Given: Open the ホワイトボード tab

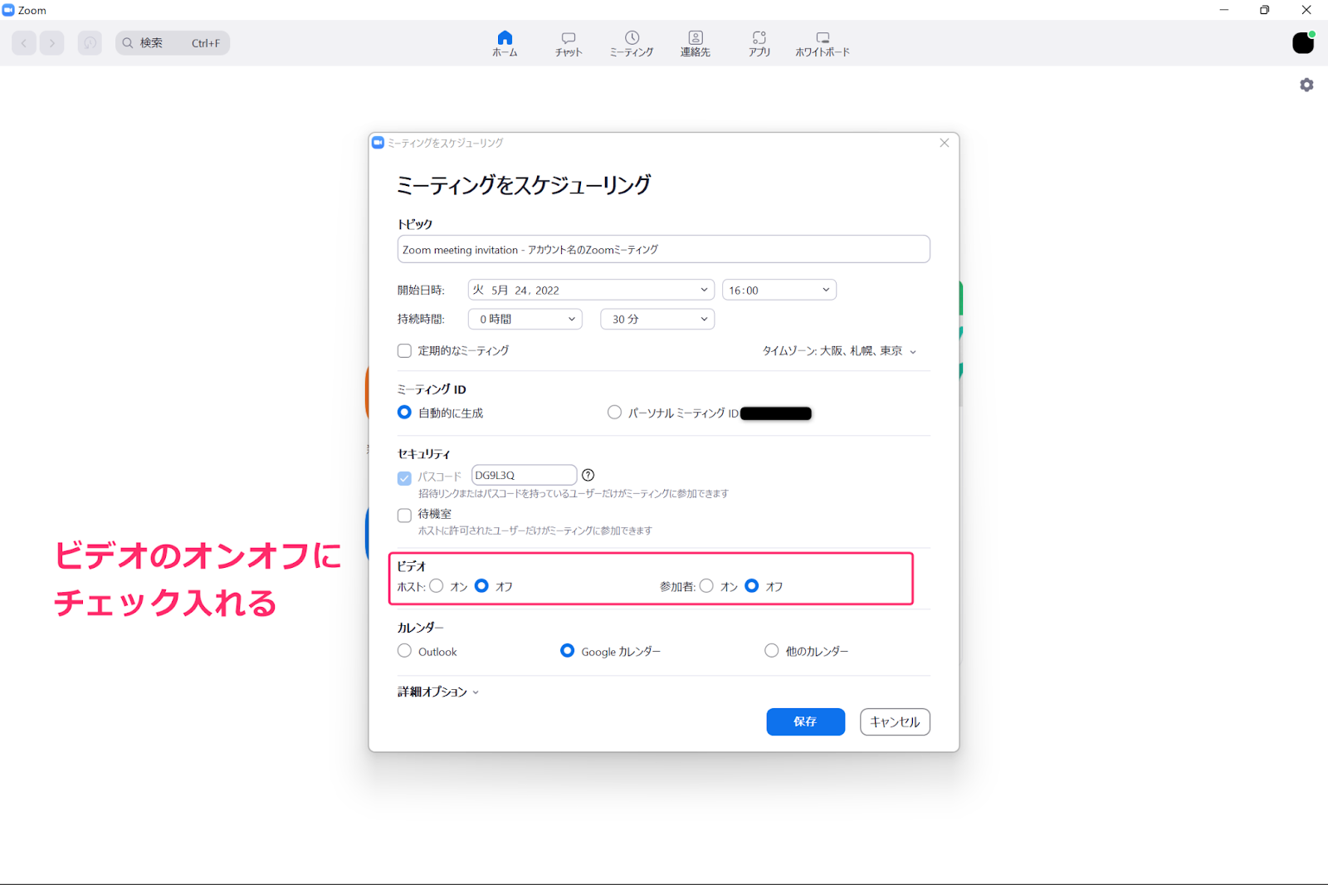Looking at the screenshot, I should click(823, 43).
